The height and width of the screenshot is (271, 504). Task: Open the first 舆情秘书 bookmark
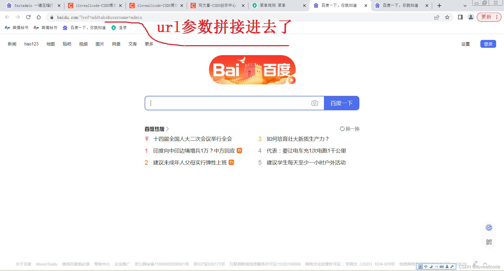tap(17, 28)
